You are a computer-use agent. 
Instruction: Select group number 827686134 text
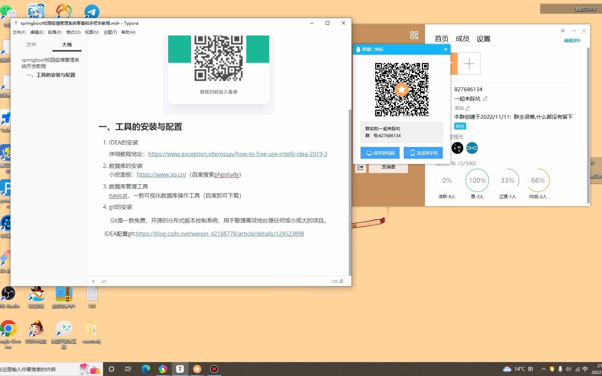click(468, 89)
